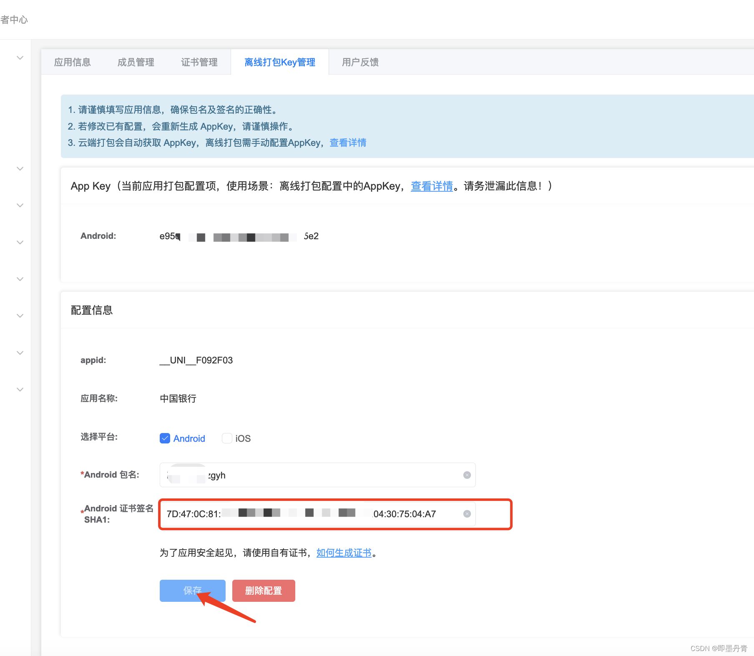The height and width of the screenshot is (656, 754).
Task: Focus the Android 包名 input field
Action: pos(317,475)
